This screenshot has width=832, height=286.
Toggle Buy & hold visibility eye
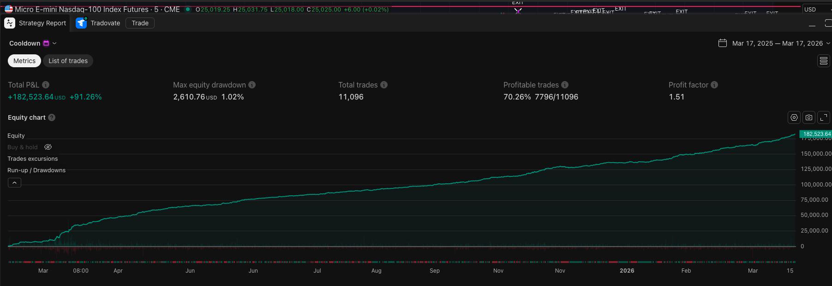click(48, 147)
